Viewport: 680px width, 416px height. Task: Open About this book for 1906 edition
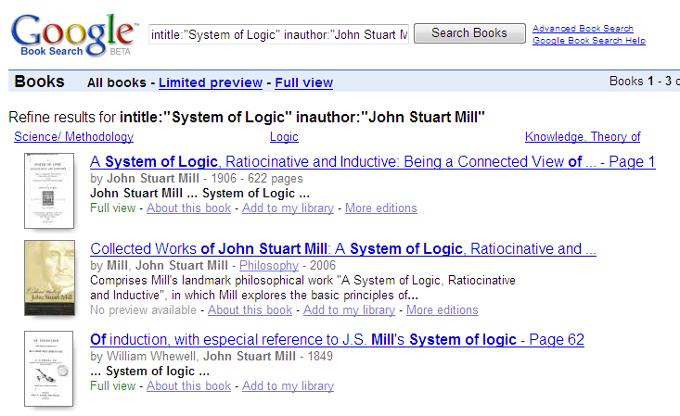[188, 208]
